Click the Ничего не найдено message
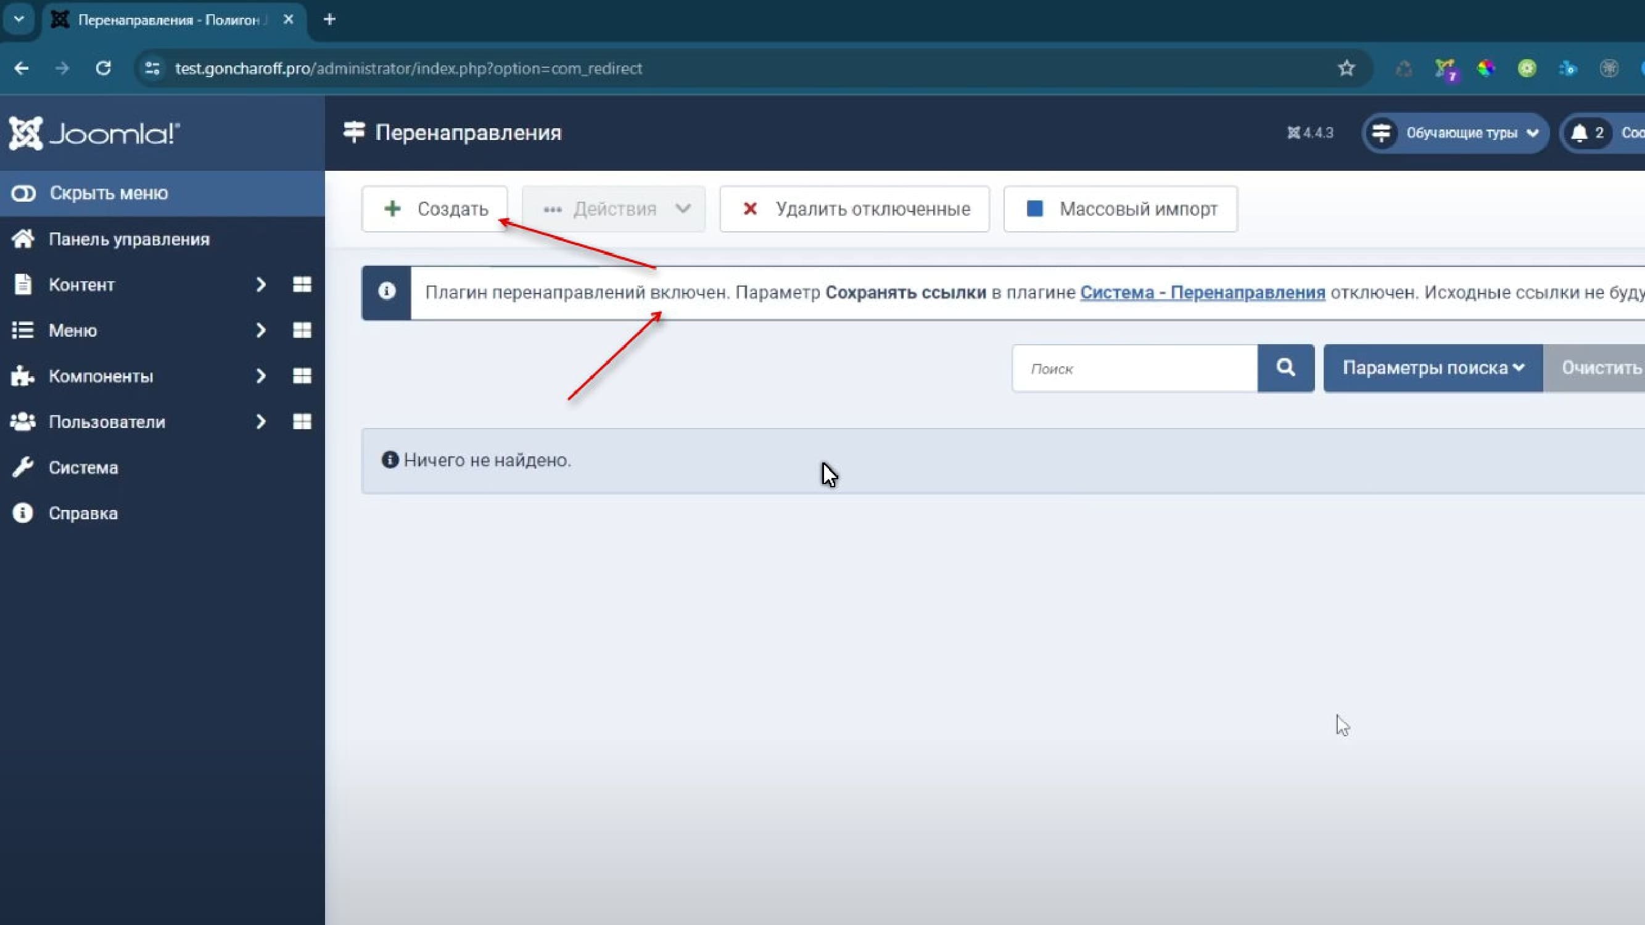Image resolution: width=1645 pixels, height=925 pixels. point(487,460)
